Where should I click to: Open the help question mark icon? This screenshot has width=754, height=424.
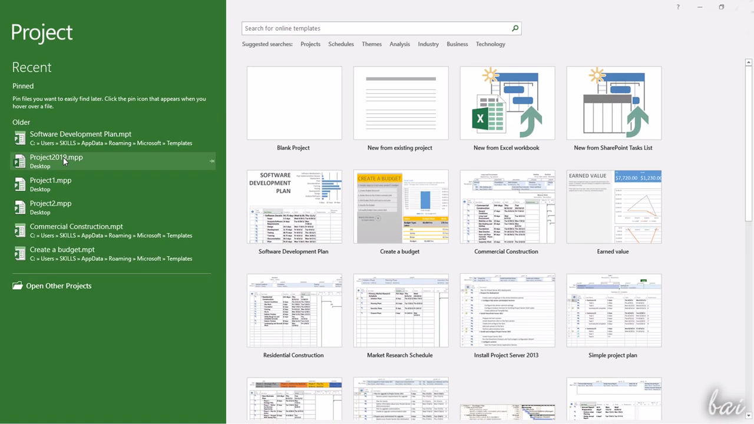pyautogui.click(x=678, y=7)
